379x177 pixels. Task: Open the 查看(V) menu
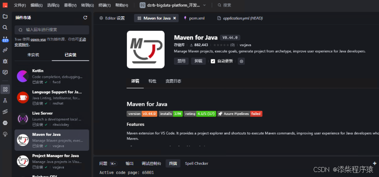click(70, 5)
